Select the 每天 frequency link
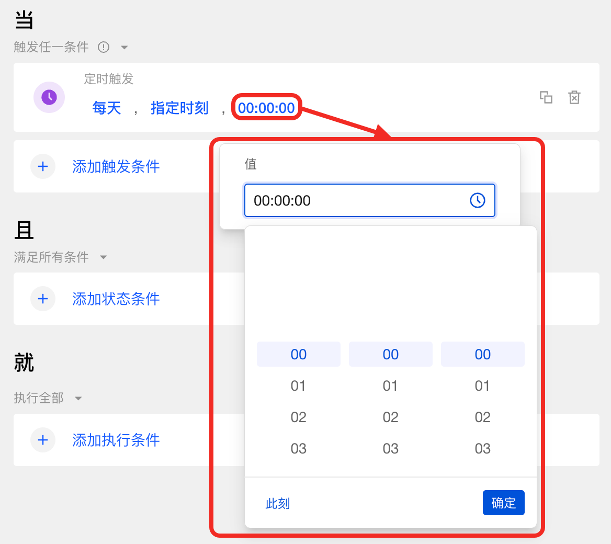Image resolution: width=611 pixels, height=544 pixels. coord(107,108)
